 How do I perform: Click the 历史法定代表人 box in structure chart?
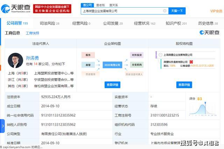pyautogui.click(x=134, y=74)
